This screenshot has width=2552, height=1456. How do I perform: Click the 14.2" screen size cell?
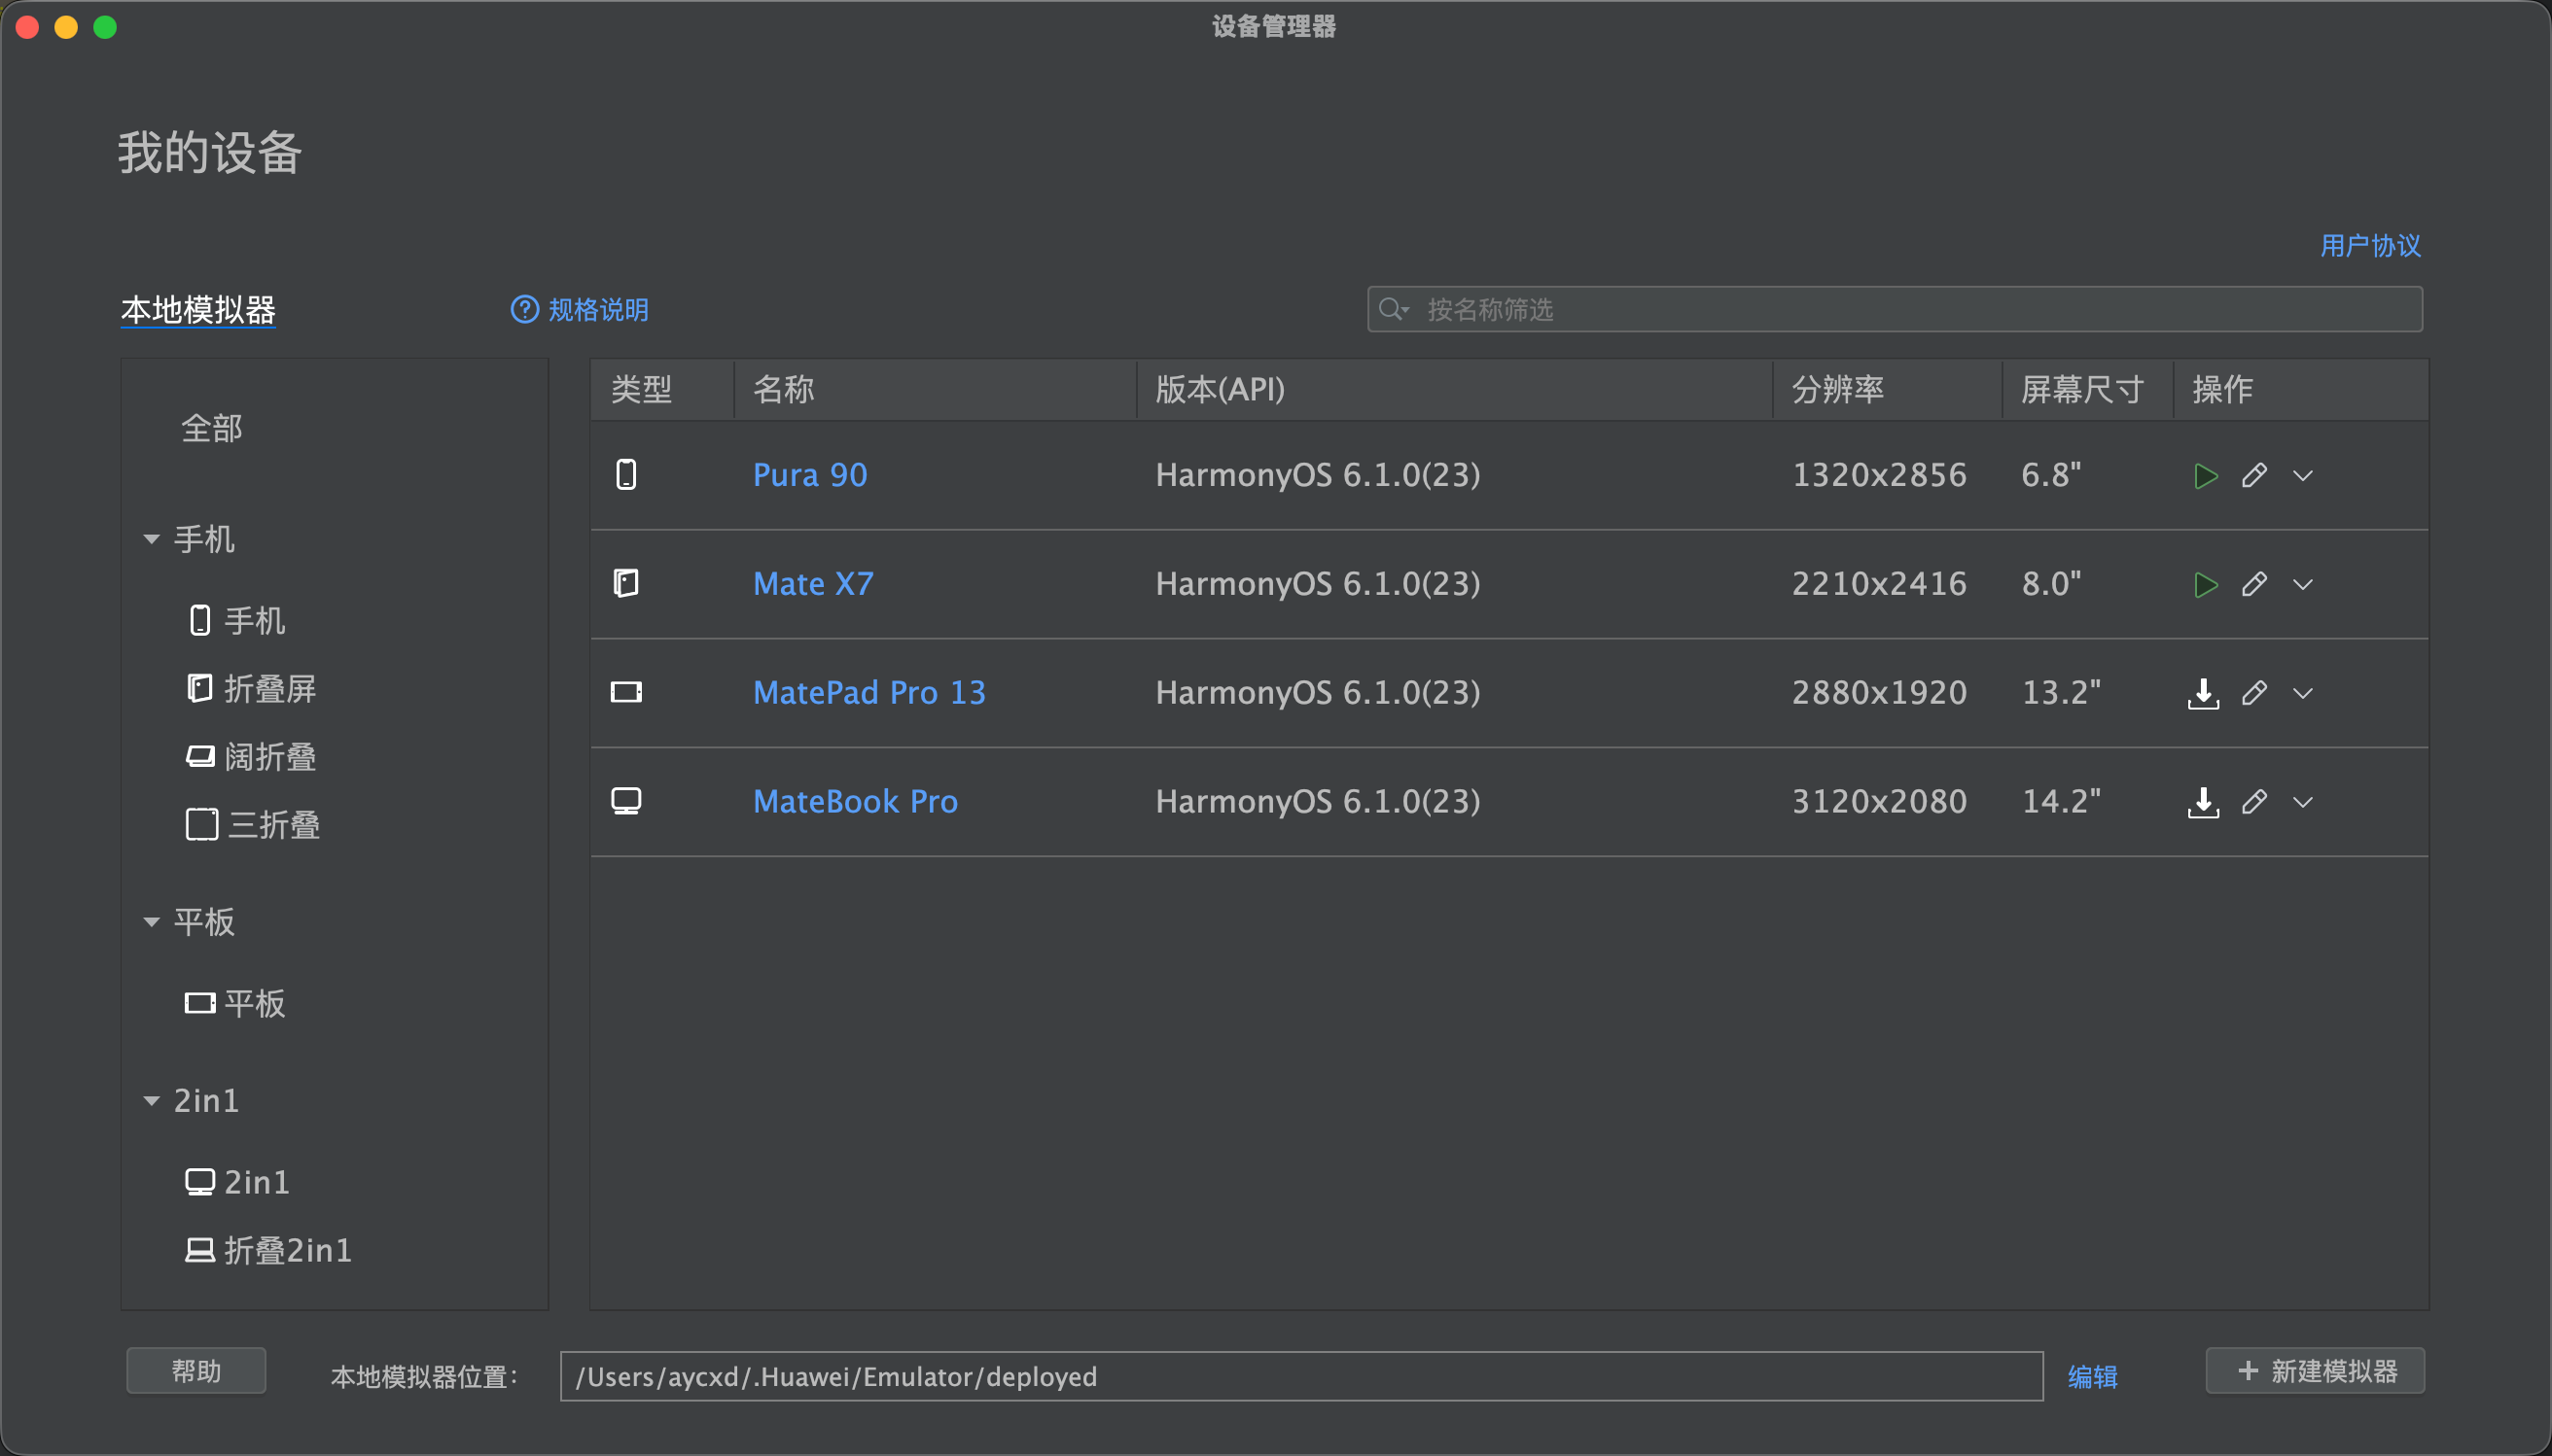pos(2061,802)
